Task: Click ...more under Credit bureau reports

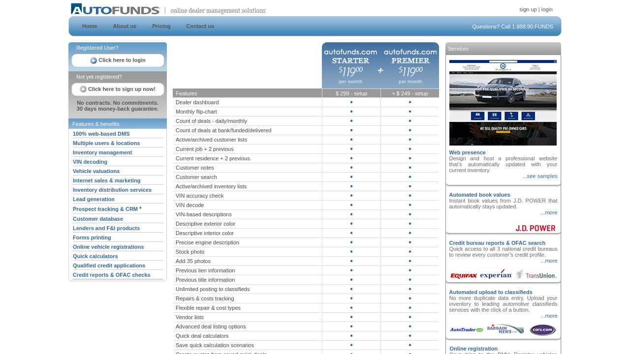Action: point(549,261)
